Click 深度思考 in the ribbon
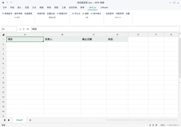This screenshot has height=127, width=181. click(120, 14)
